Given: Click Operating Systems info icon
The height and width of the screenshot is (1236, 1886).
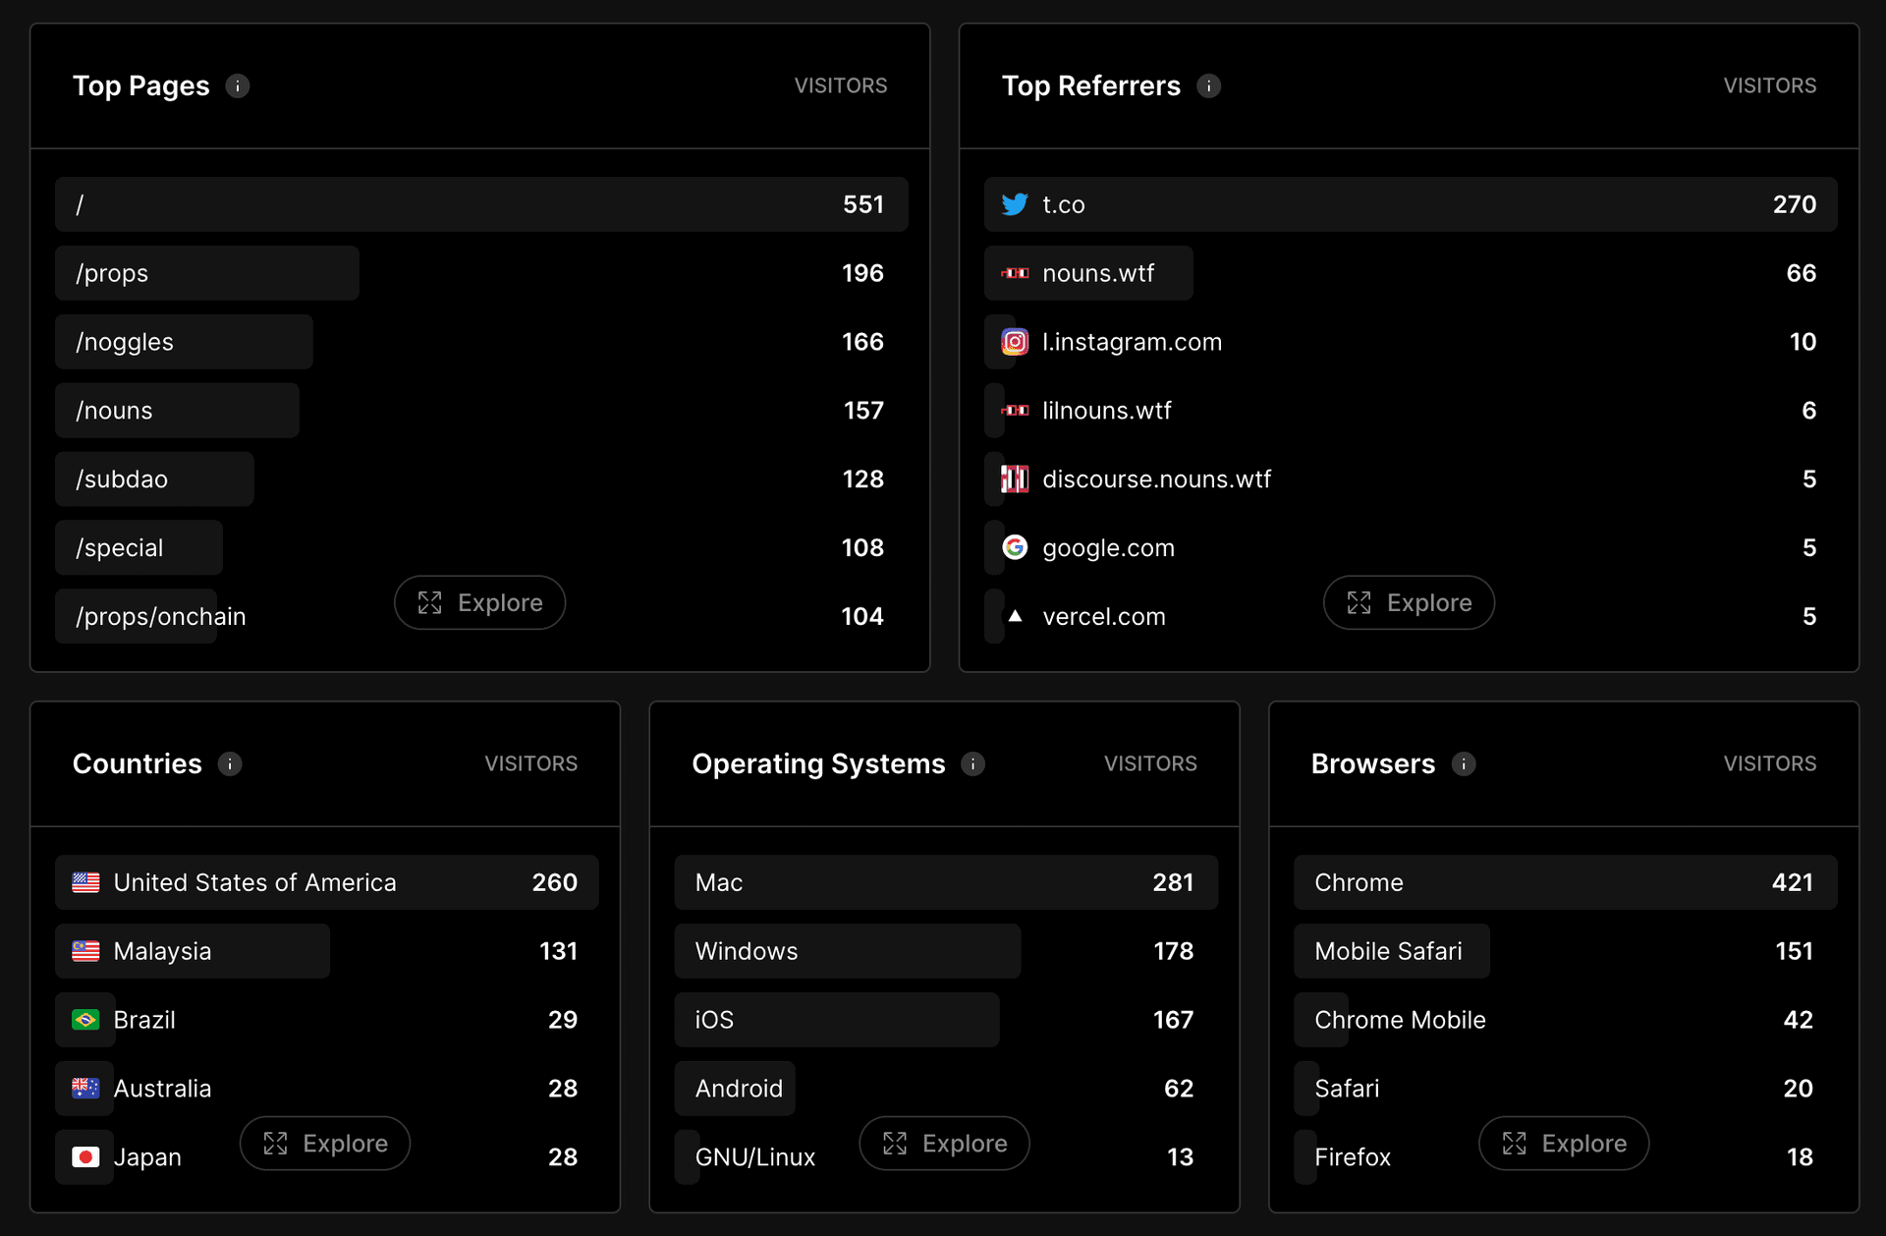Looking at the screenshot, I should coord(972,764).
